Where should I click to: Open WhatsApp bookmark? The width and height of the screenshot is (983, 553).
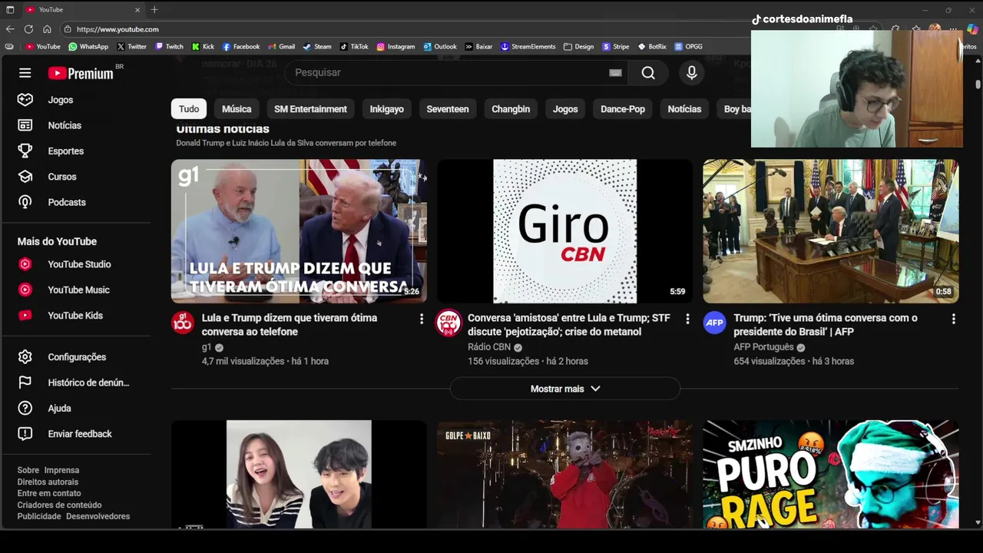point(88,47)
